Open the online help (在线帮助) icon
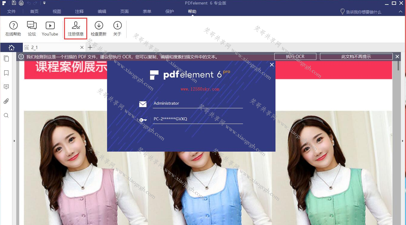Screen dimensions: 406x225 coord(13,29)
